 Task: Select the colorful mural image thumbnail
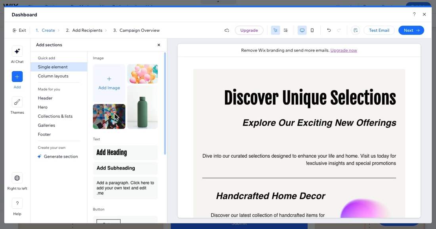pyautogui.click(x=109, y=116)
